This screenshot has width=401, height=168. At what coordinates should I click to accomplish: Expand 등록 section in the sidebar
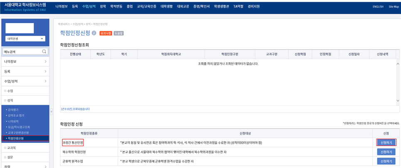pyautogui.click(x=25, y=72)
